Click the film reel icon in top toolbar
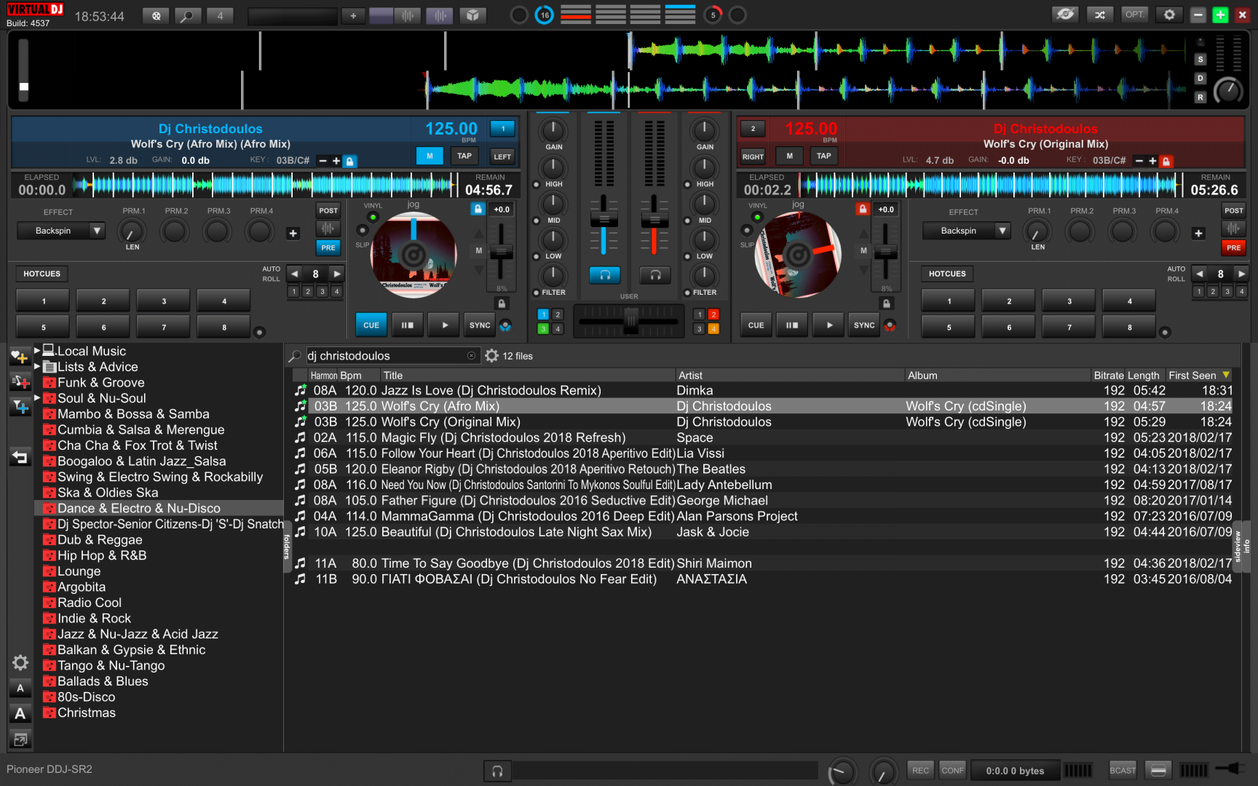 [156, 15]
